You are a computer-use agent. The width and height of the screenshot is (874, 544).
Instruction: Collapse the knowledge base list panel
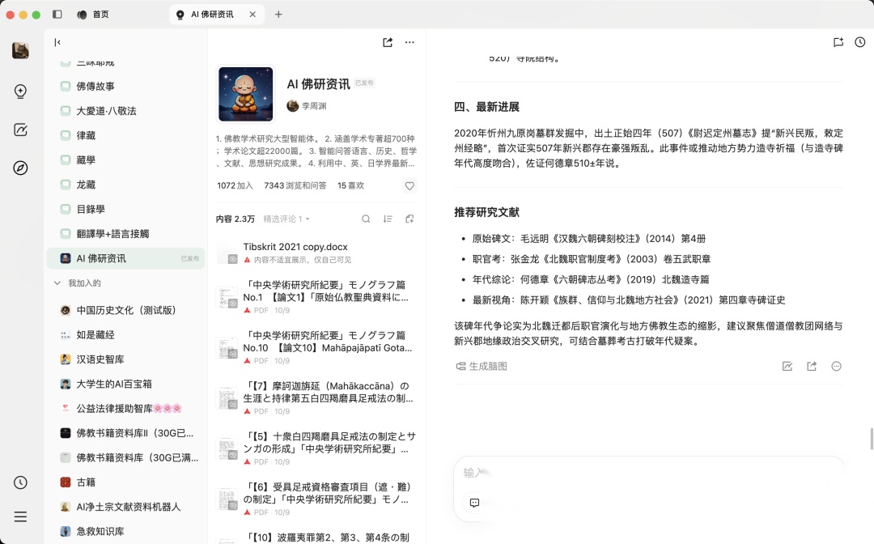57,42
